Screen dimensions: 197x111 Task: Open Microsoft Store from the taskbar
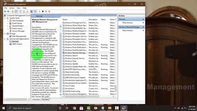coord(81,108)
